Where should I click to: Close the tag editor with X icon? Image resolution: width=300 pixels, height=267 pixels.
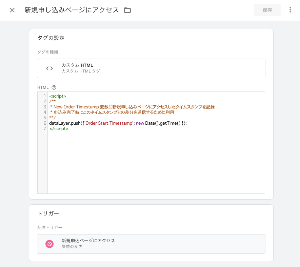(12, 10)
